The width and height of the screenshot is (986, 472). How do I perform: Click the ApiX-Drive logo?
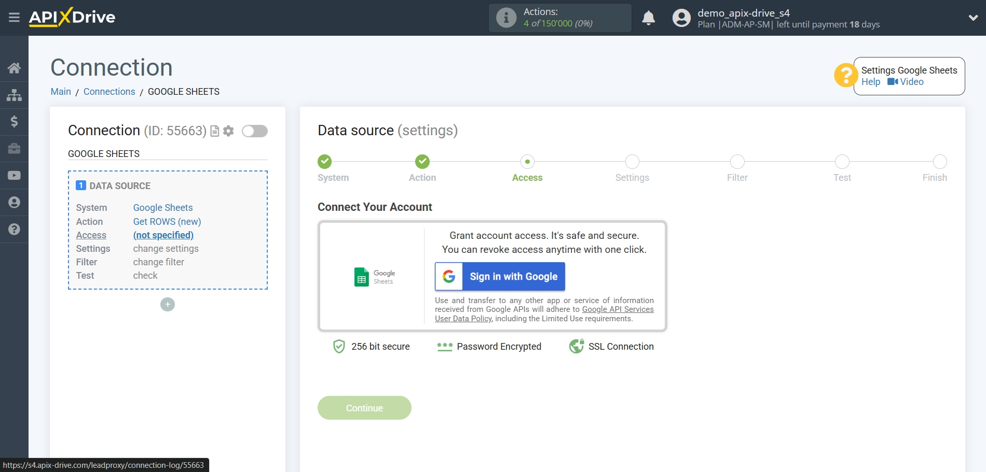coord(72,17)
